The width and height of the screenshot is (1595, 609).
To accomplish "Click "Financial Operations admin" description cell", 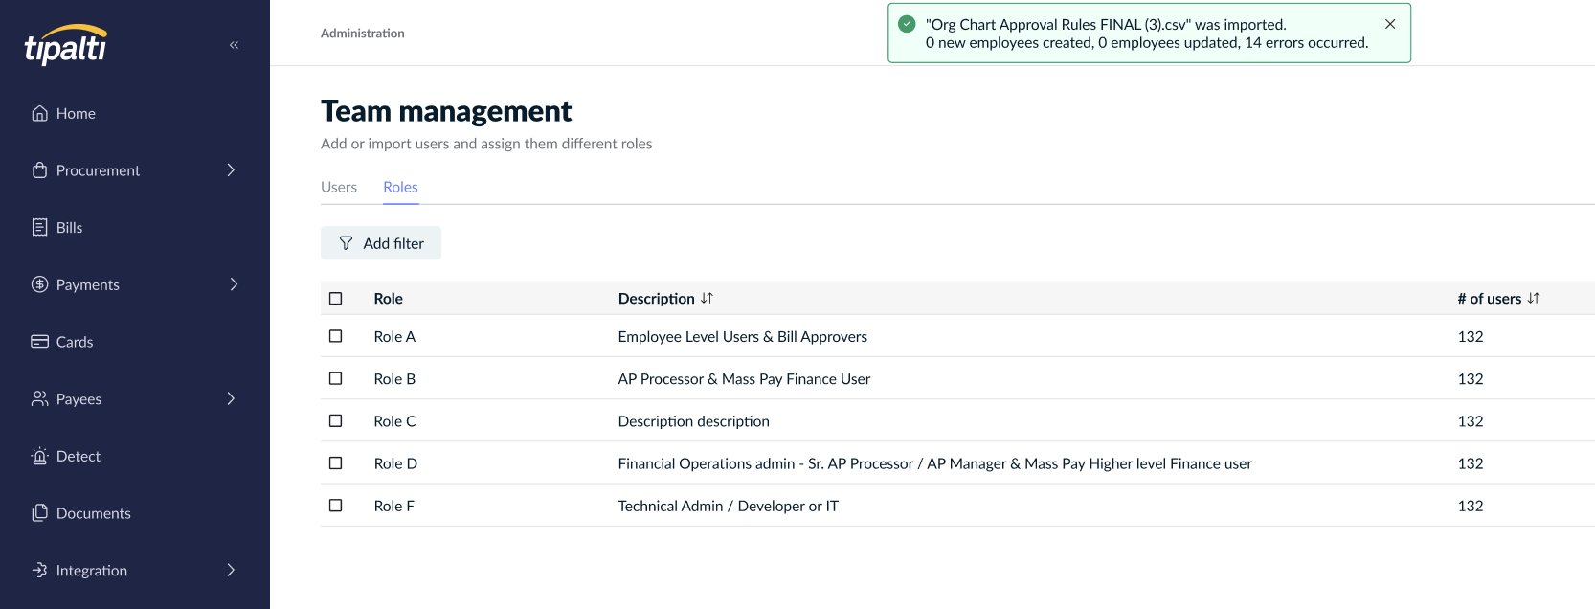I will point(934,462).
